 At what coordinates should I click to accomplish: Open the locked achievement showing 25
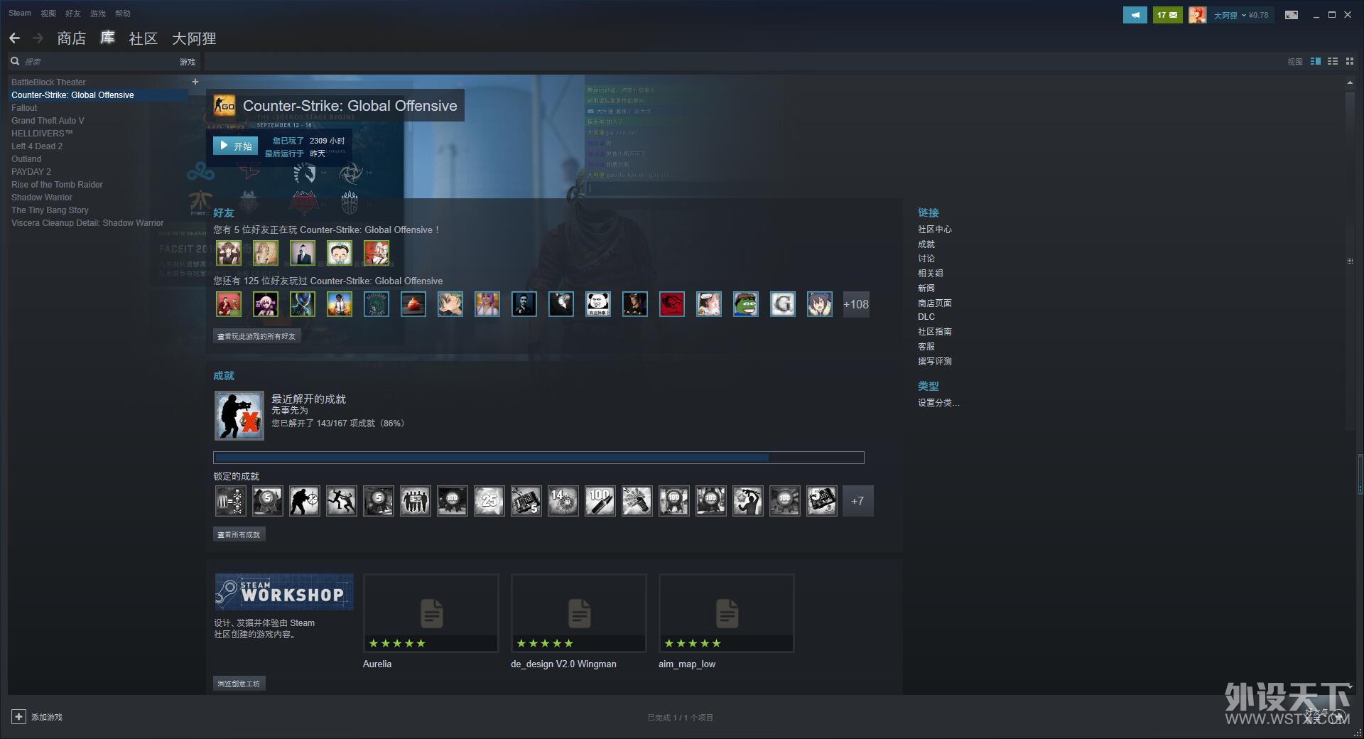point(489,501)
